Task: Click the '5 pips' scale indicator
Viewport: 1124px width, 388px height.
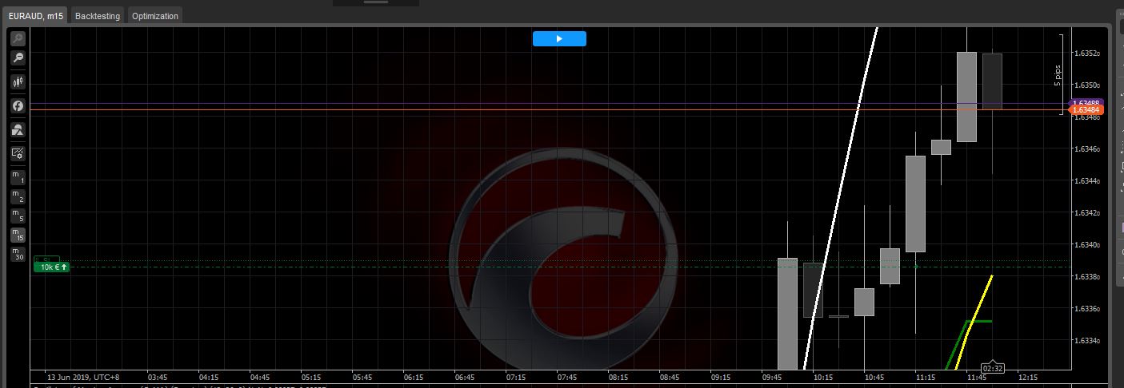Action: pos(1058,75)
